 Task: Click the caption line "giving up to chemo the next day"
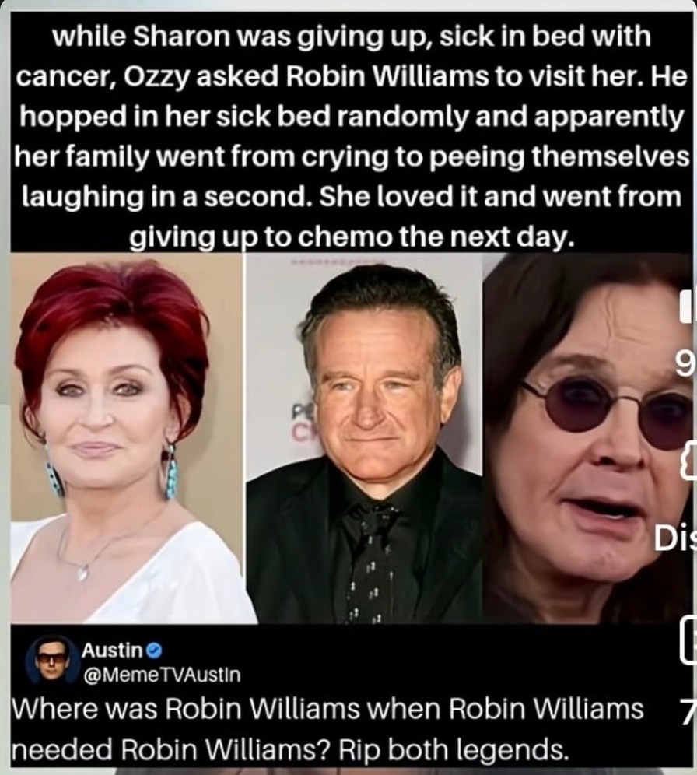pos(352,238)
